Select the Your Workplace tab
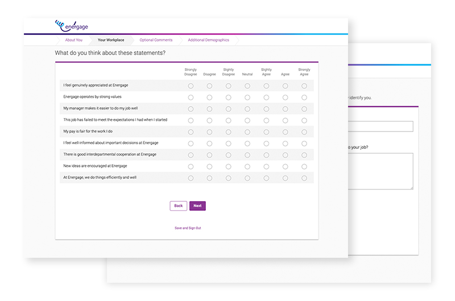The height and width of the screenshot is (301, 455). tap(111, 40)
